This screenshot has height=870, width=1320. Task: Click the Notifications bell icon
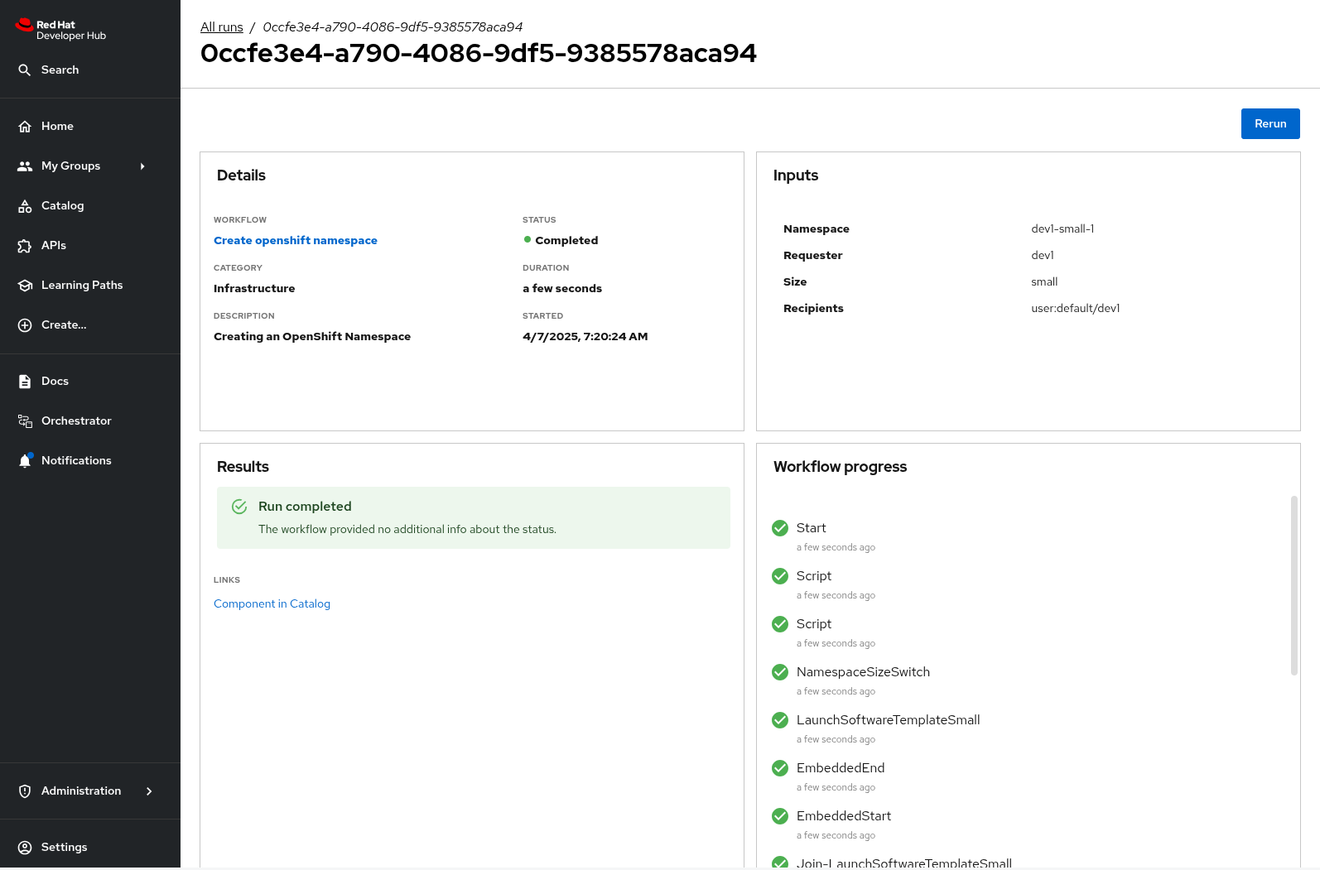pyautogui.click(x=25, y=461)
